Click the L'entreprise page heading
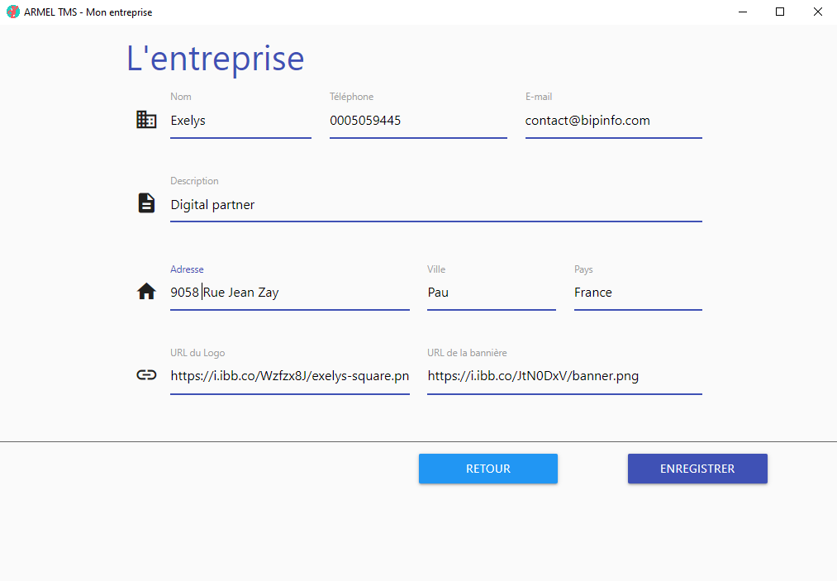 click(x=216, y=59)
